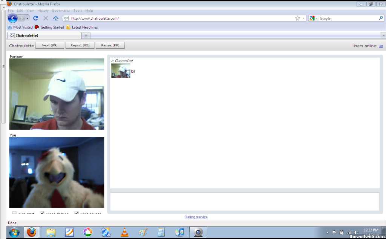
Task: Follow the Dating service link
Action: 196,217
